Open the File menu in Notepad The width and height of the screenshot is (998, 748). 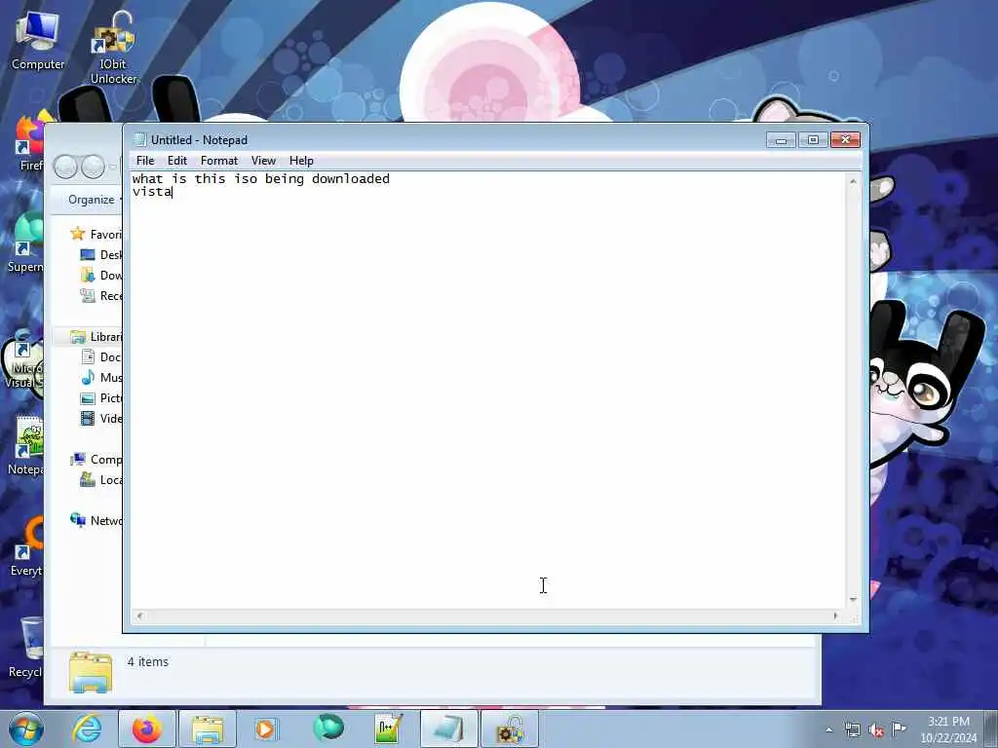coord(145,161)
